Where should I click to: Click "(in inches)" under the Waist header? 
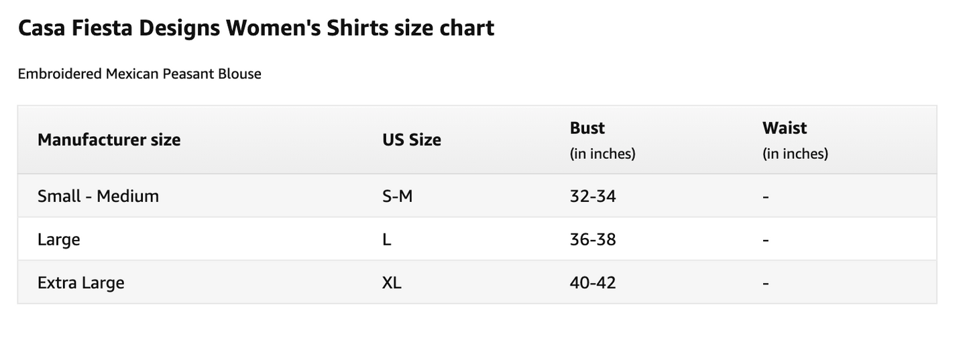[x=795, y=154]
